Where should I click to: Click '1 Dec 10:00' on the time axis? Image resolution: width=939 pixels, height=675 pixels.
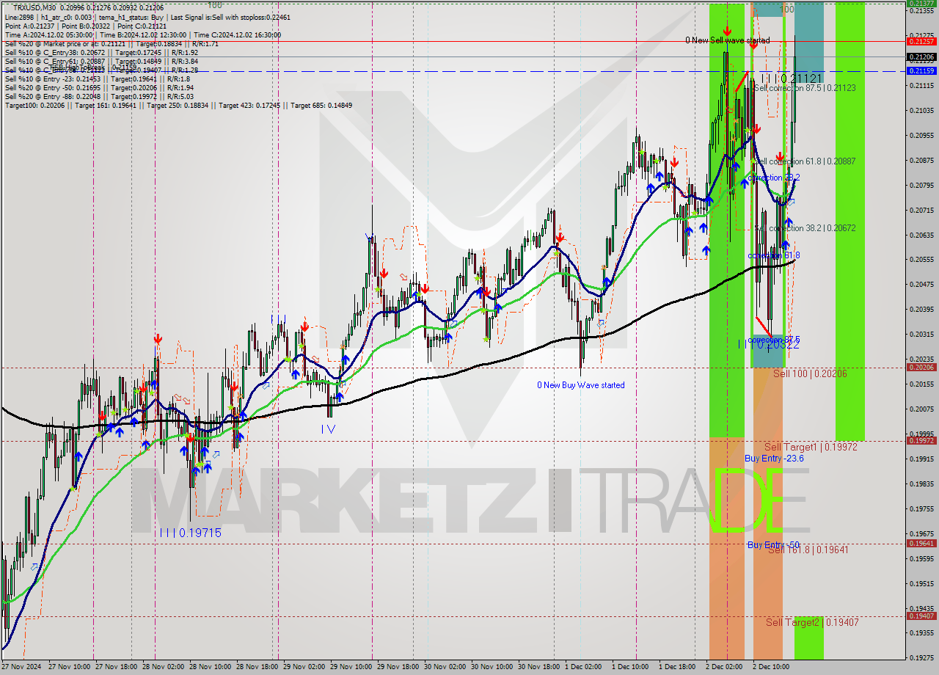(630, 668)
